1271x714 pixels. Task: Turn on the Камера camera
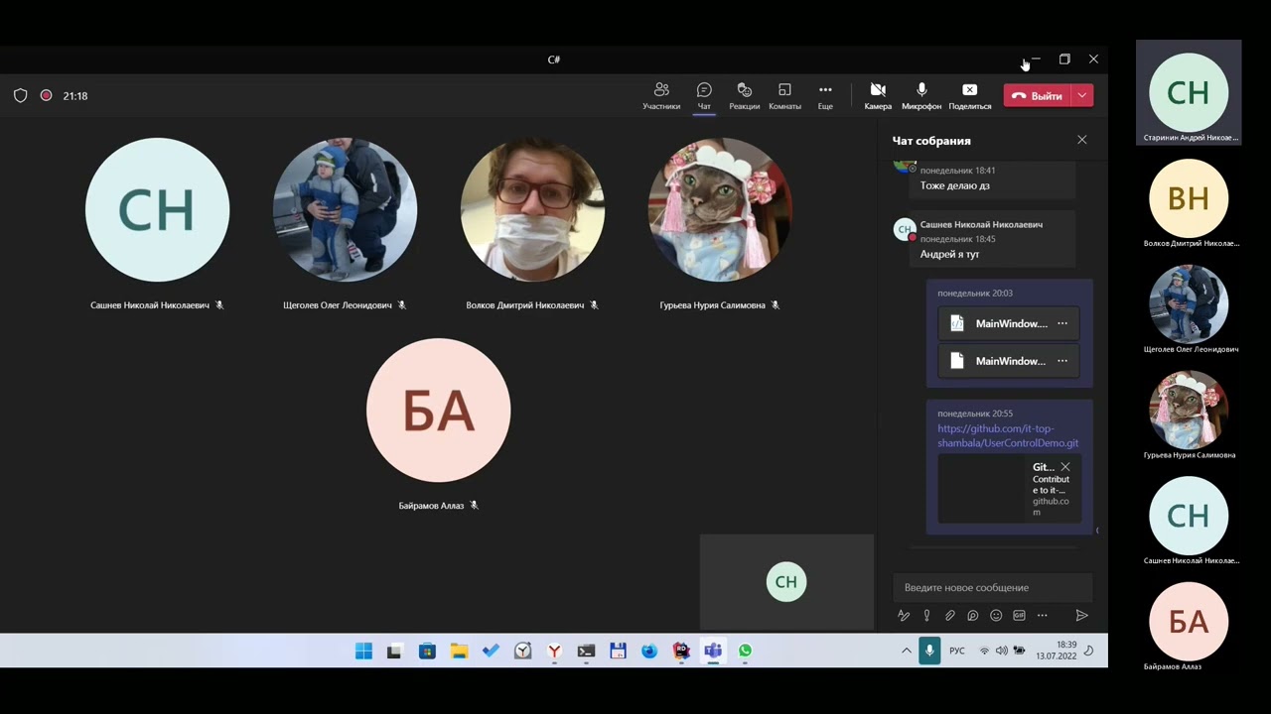pos(878,96)
